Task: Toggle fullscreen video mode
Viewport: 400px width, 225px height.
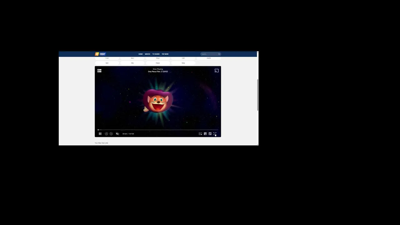Action: click(x=215, y=134)
